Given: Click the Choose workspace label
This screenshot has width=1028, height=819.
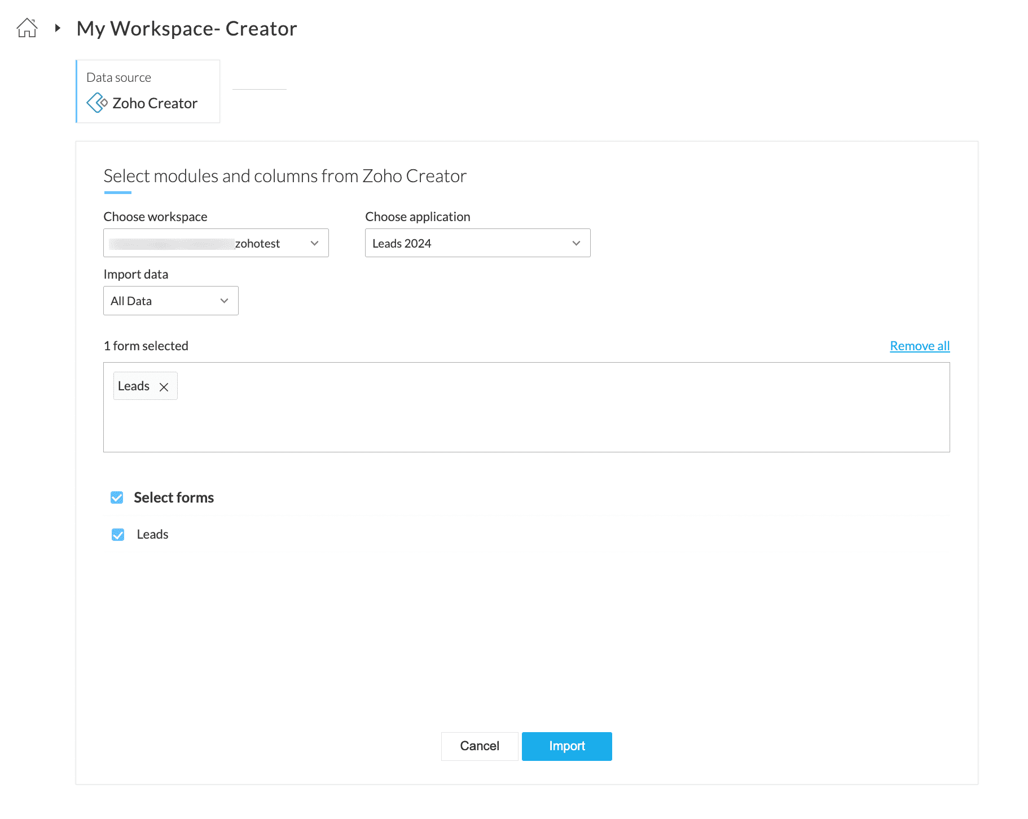Looking at the screenshot, I should pyautogui.click(x=156, y=217).
